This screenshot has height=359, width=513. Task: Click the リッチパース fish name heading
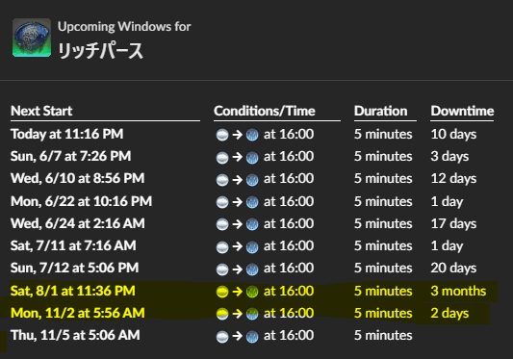point(100,51)
